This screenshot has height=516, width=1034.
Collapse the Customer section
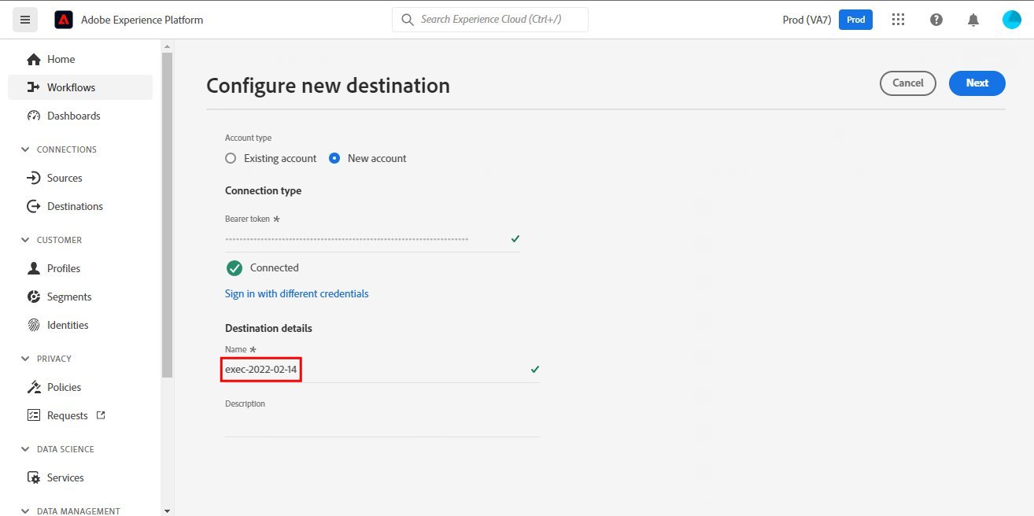tap(24, 240)
